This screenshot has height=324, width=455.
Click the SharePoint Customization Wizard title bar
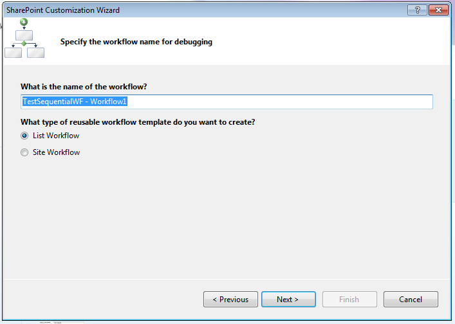click(193, 10)
